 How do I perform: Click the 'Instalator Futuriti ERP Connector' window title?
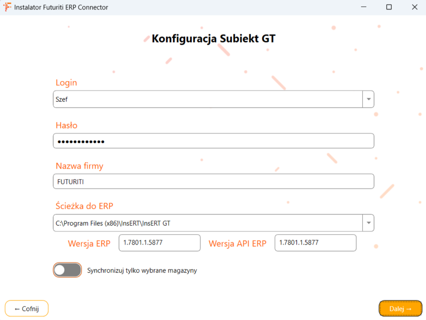(61, 7)
